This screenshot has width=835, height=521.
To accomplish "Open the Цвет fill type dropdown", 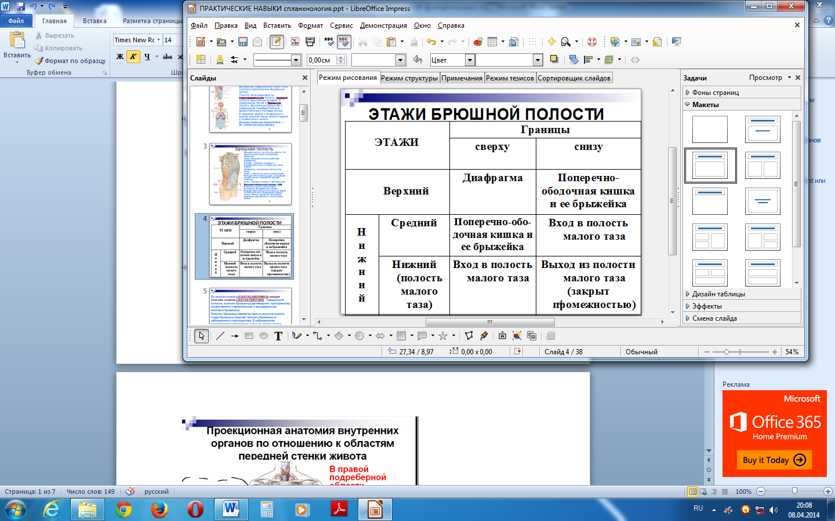I will (x=470, y=60).
